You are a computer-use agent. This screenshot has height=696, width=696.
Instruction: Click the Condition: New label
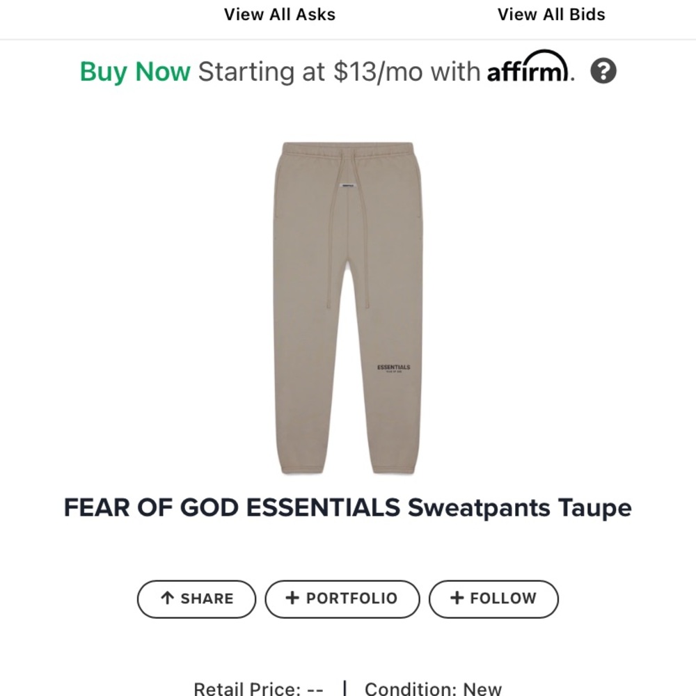click(x=432, y=688)
